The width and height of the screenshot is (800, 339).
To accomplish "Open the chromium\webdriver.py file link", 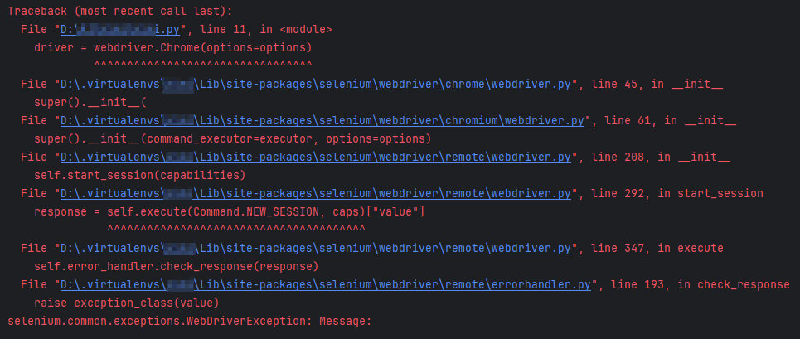I will tap(322, 121).
